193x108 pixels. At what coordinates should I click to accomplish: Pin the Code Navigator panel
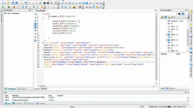click(186, 10)
